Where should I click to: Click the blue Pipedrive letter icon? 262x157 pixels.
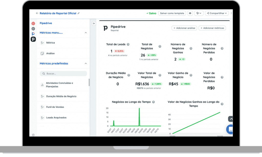(33, 34)
